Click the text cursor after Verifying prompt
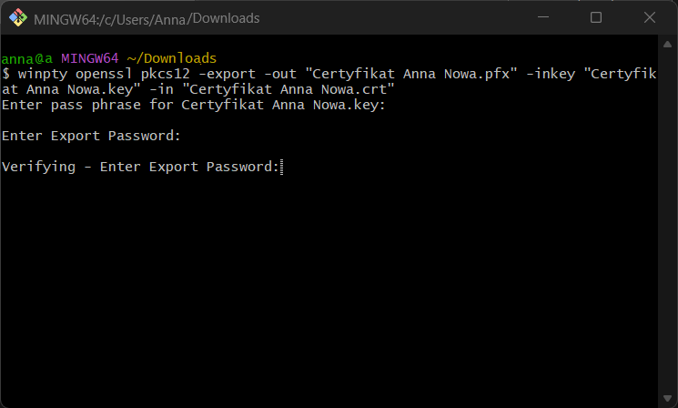Viewport: 678px width, 408px height. pyautogui.click(x=283, y=167)
